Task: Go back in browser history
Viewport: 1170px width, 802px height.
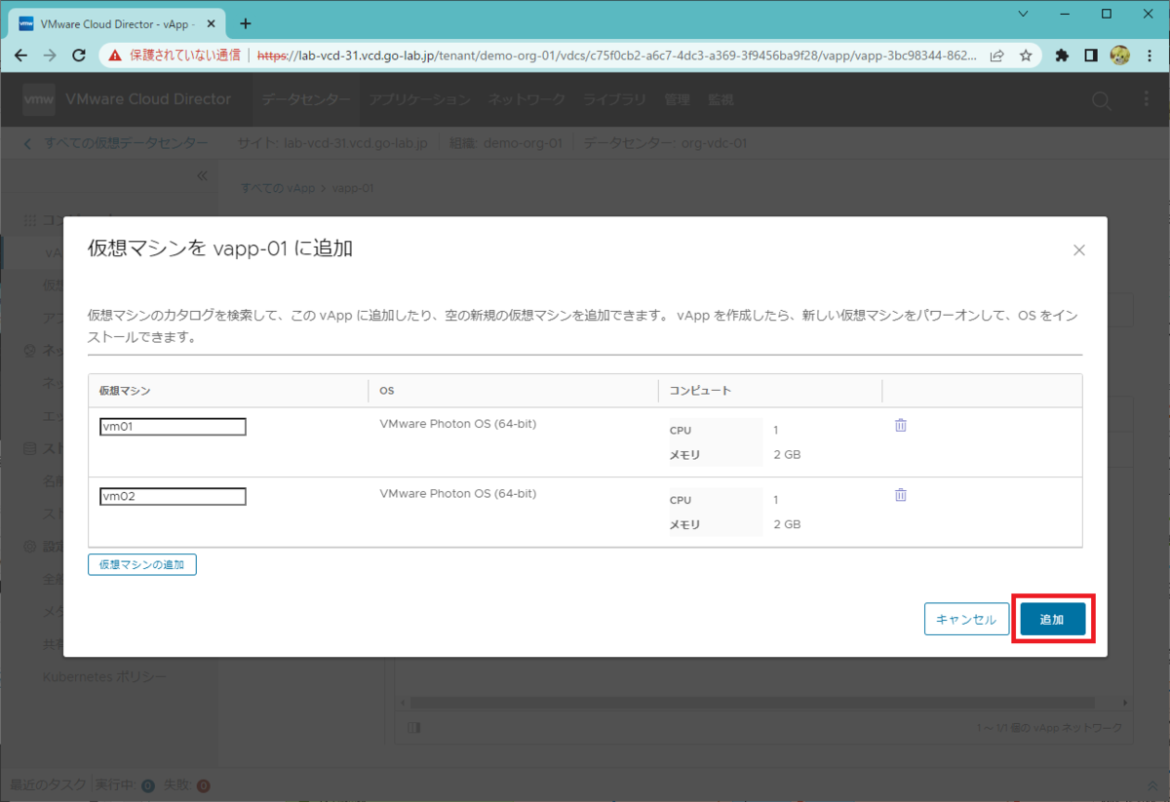Action: (21, 56)
